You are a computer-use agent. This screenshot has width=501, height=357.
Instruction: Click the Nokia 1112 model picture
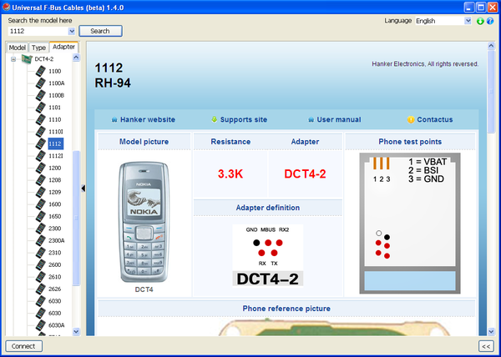[x=144, y=221]
